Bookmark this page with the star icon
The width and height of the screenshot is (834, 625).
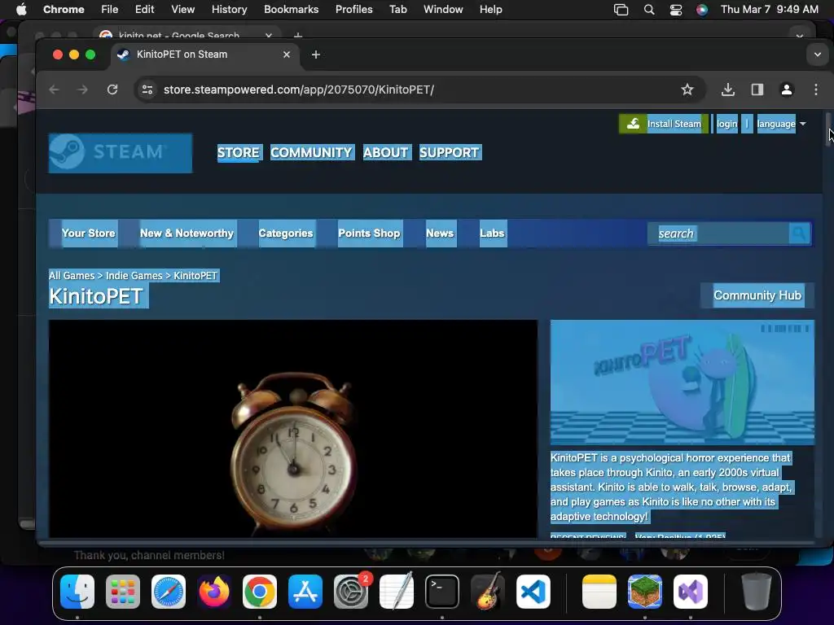click(687, 90)
